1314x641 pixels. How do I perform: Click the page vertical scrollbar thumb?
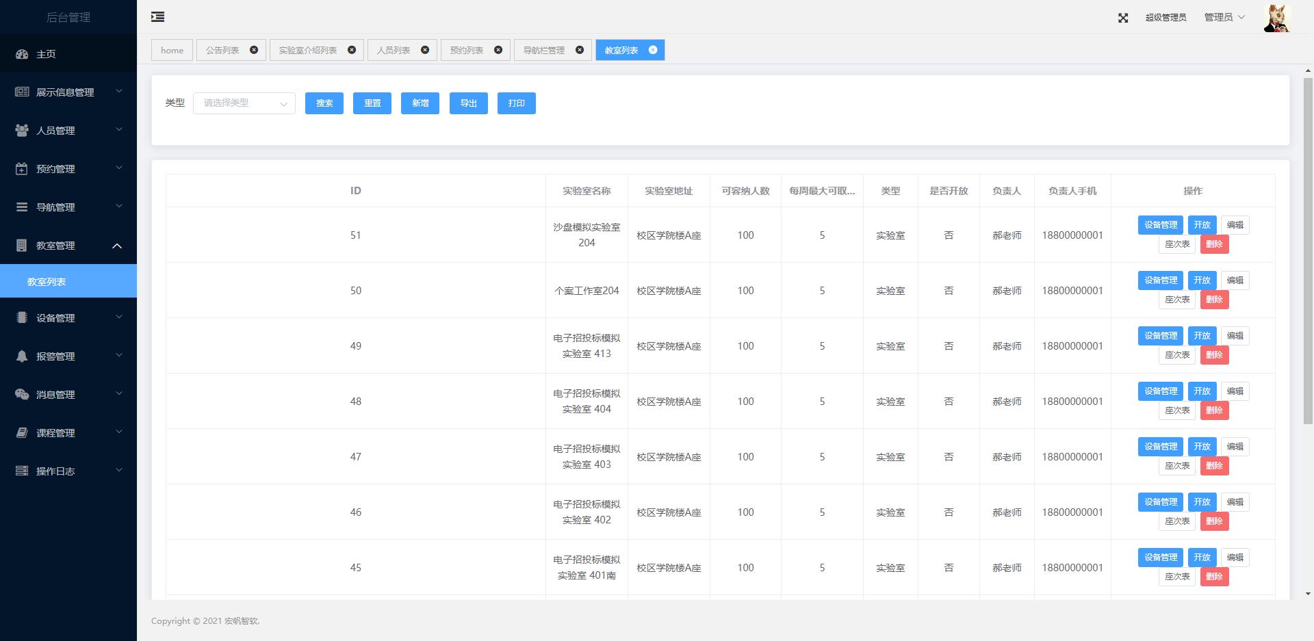tap(1309, 250)
